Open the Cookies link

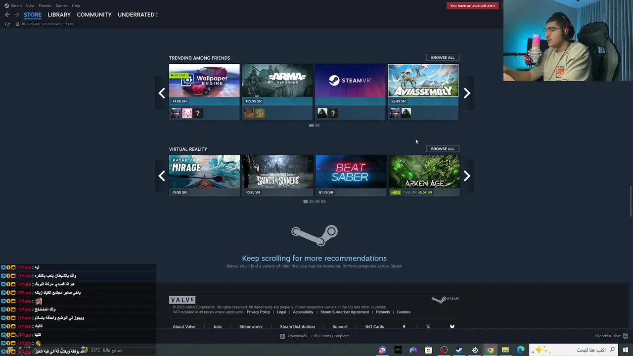coord(404,312)
